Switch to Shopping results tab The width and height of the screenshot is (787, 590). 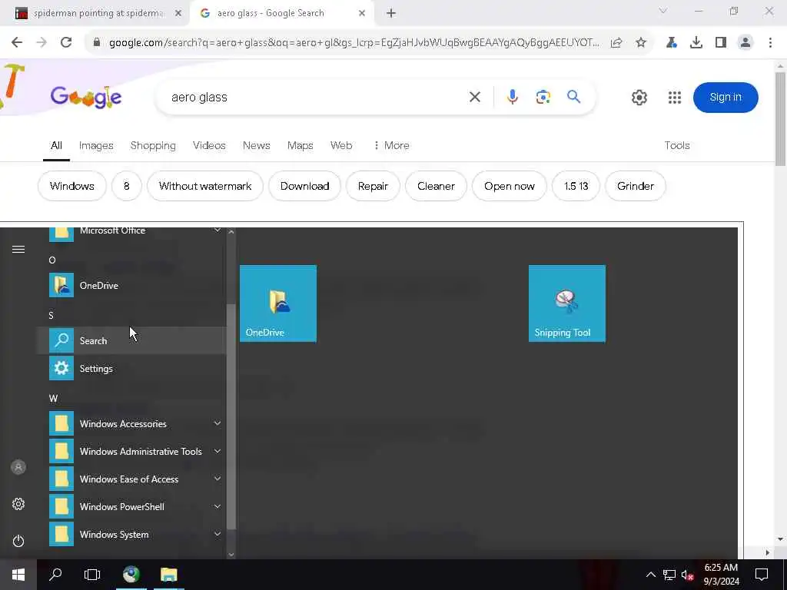click(x=153, y=145)
